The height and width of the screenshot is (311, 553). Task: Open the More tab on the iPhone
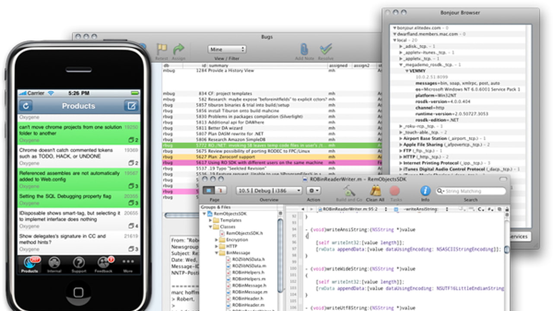tap(128, 264)
